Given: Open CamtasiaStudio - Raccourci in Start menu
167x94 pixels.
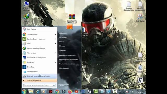Looking at the screenshot, I should [x=39, y=39].
